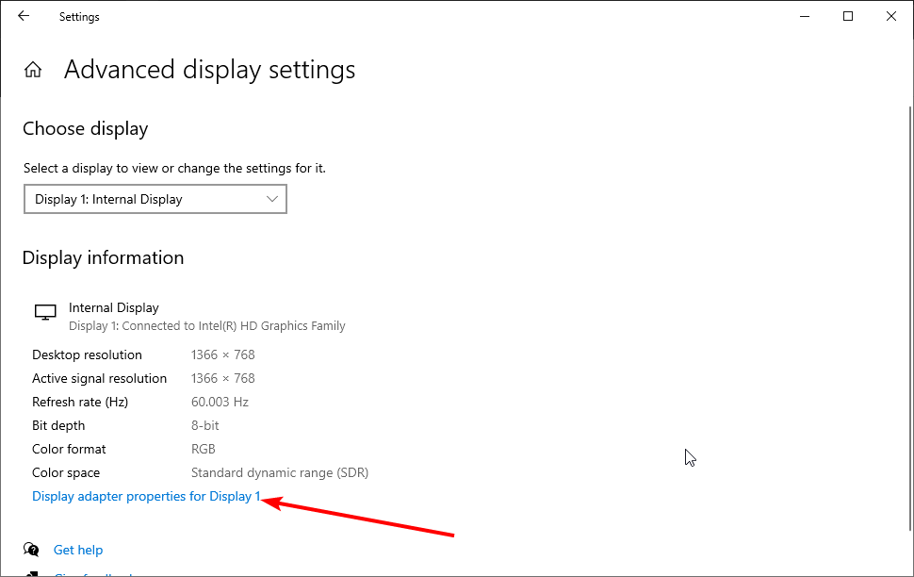
Task: Click the Desktop resolution label
Action: (x=87, y=354)
